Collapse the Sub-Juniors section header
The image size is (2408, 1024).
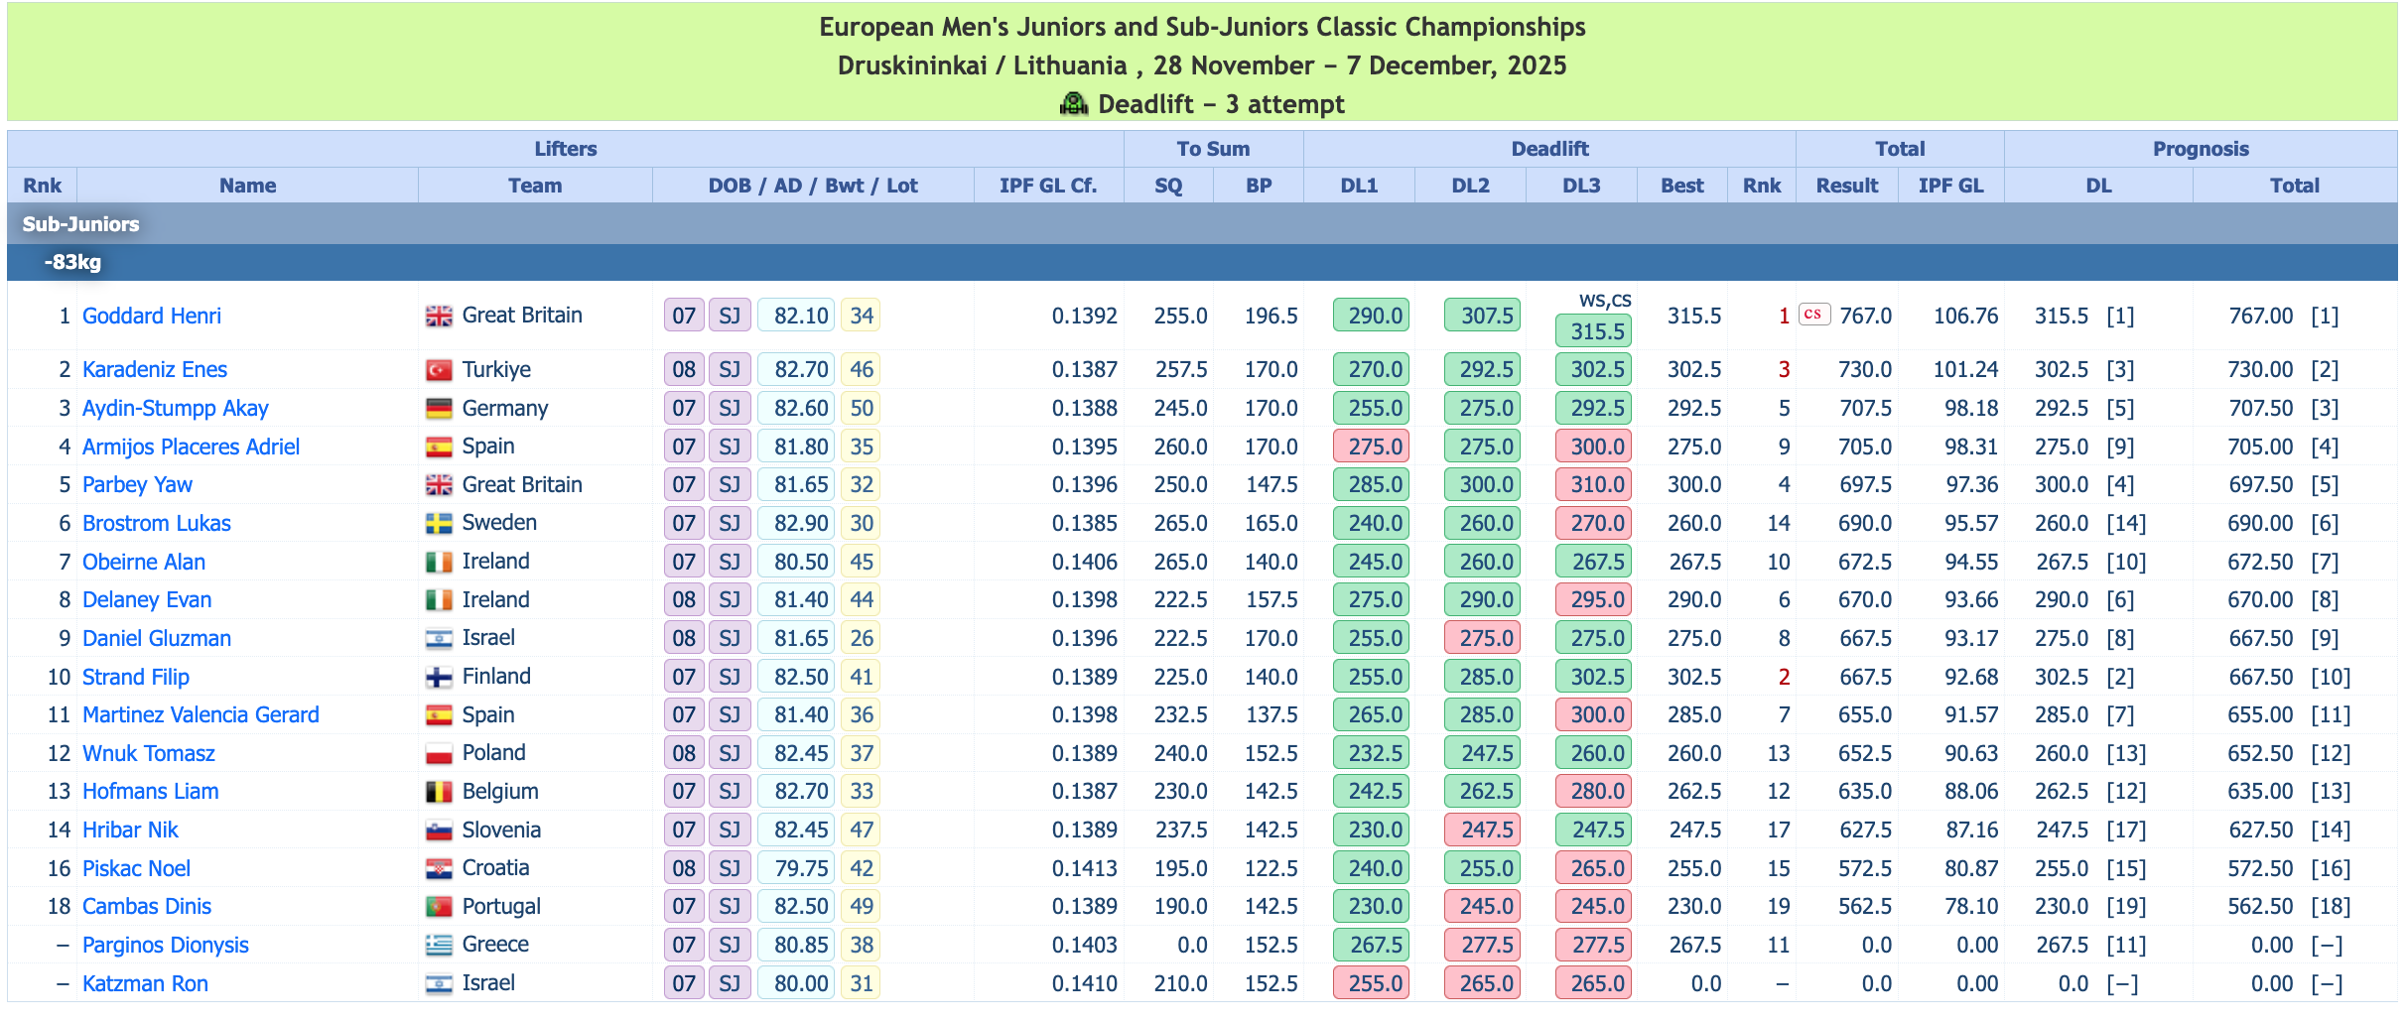click(80, 224)
